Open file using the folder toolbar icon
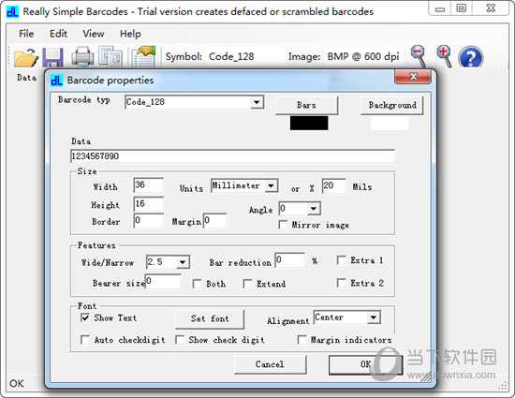515x398 pixels. 25,58
